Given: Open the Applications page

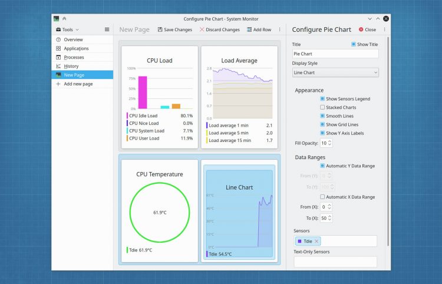Looking at the screenshot, I should pos(83,48).
